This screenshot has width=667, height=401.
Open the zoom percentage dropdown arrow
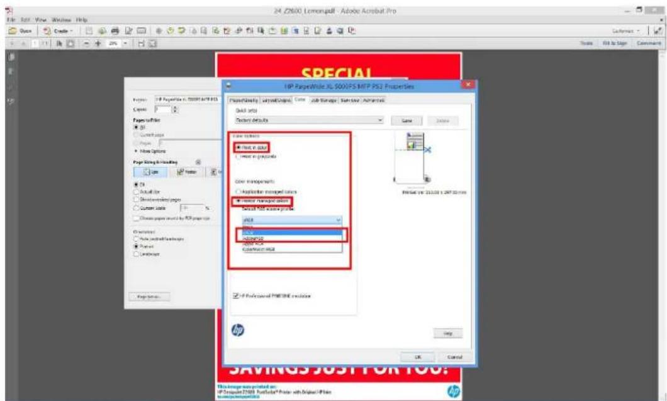(125, 43)
